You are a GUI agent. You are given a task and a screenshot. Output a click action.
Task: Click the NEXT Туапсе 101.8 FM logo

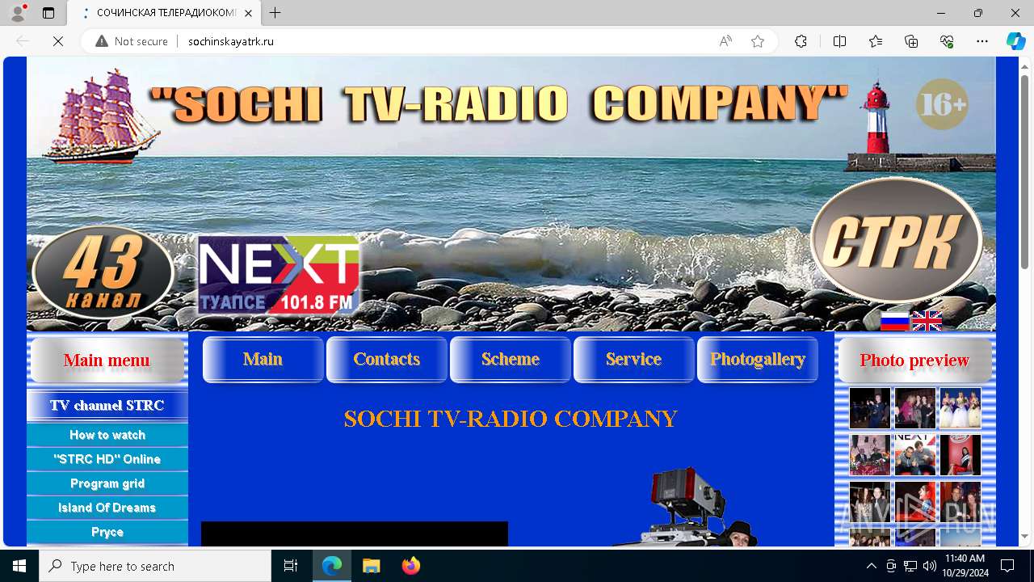tap(279, 275)
